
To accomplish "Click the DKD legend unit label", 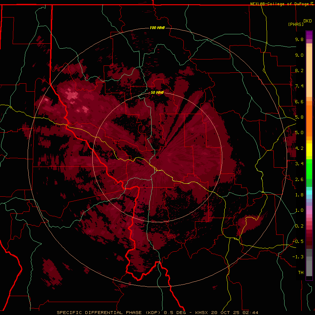I will 308,21.
